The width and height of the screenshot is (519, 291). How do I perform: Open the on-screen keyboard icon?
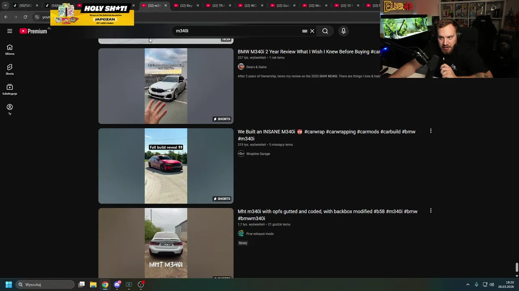point(305,31)
